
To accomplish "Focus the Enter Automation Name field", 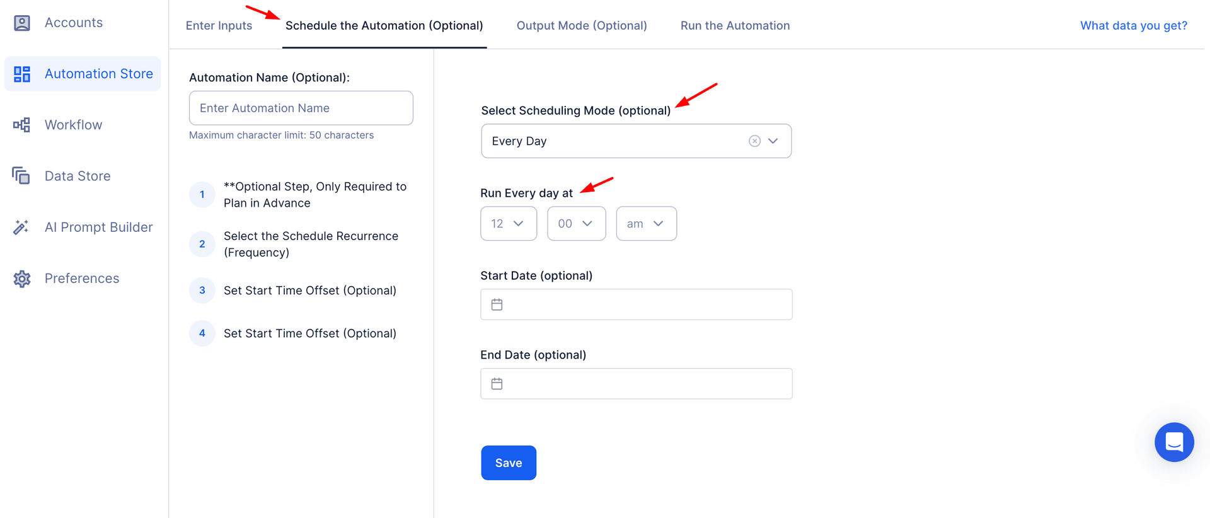I will pyautogui.click(x=301, y=108).
